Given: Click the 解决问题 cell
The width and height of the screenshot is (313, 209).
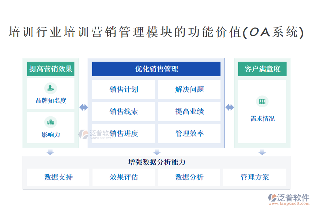Looking at the screenshot, I should [x=189, y=90].
